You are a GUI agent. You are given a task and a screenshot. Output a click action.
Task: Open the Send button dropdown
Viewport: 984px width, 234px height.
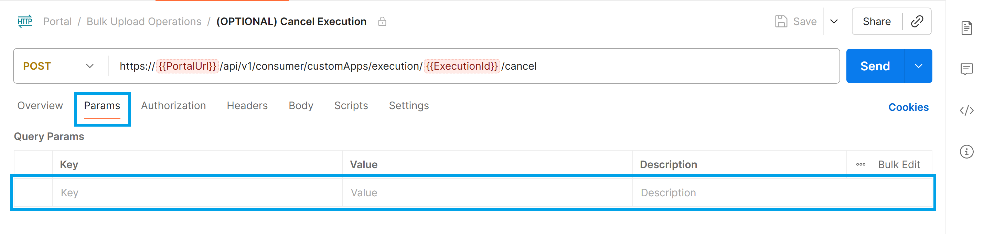coord(919,66)
